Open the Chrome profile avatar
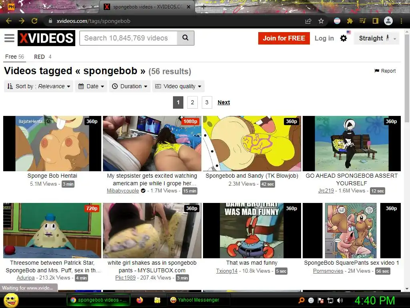410x308 pixels. coord(388,21)
